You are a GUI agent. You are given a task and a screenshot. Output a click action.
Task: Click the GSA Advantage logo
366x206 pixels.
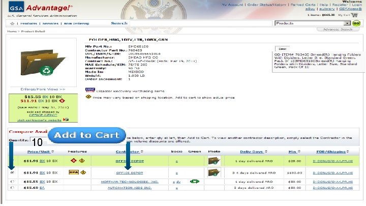(40, 7)
